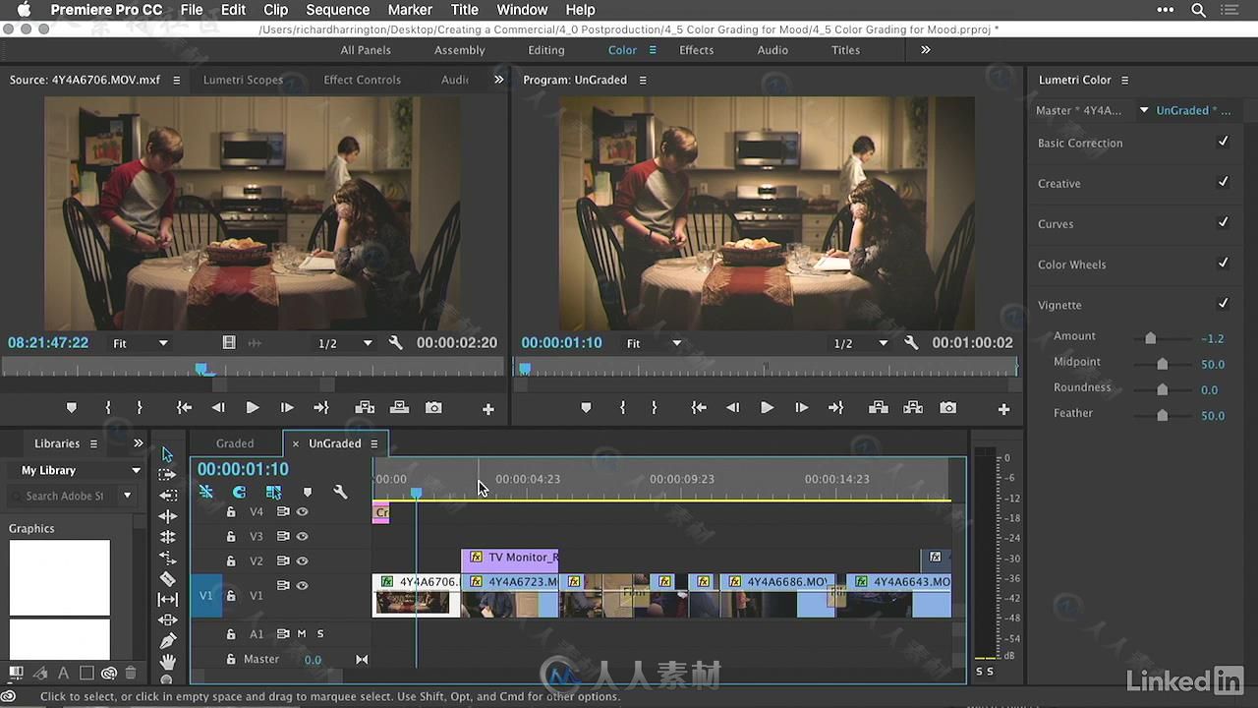Viewport: 1258px width, 708px height.
Task: Switch to Graded sequence tab
Action: pos(235,443)
